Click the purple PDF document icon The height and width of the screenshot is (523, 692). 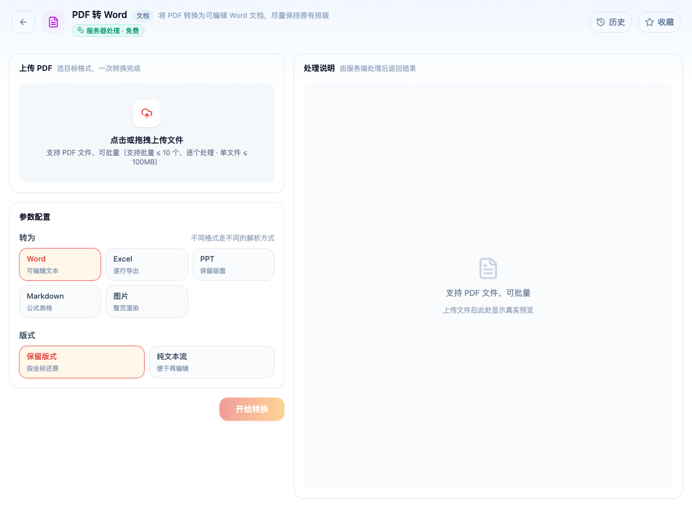pos(53,22)
